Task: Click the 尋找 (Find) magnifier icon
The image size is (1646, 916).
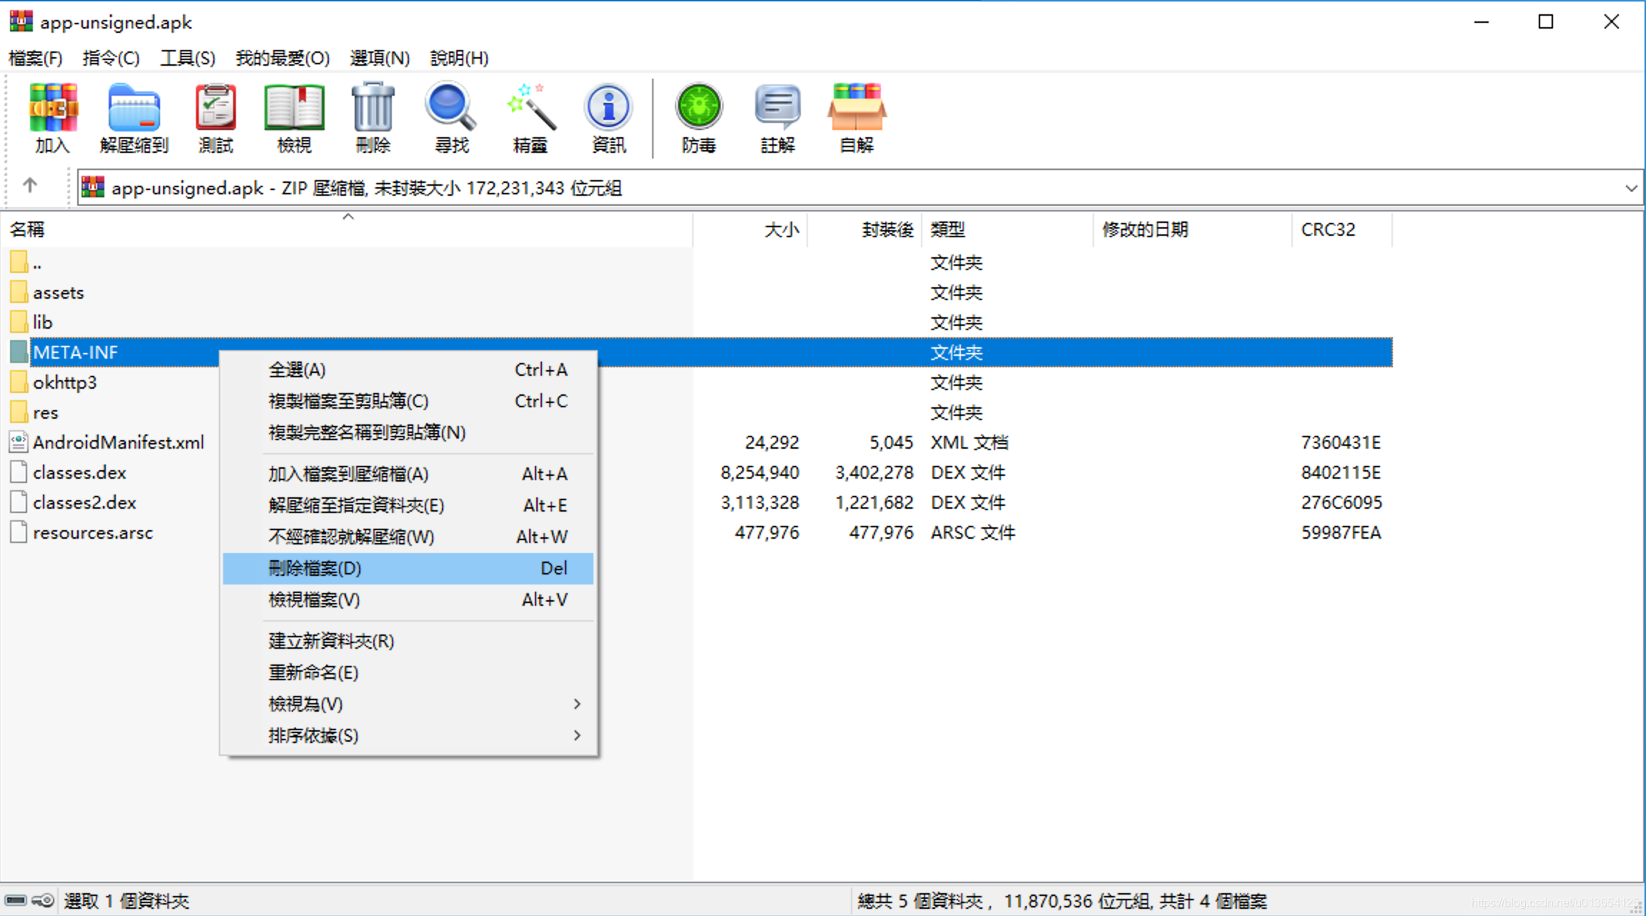Action: click(x=451, y=116)
